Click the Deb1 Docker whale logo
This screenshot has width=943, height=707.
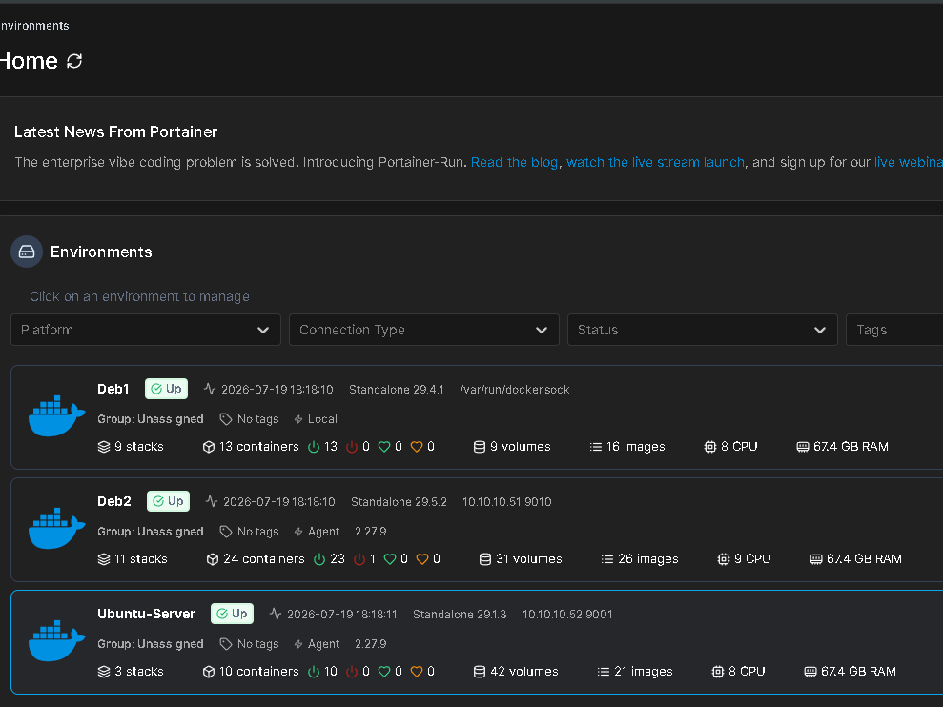56,415
